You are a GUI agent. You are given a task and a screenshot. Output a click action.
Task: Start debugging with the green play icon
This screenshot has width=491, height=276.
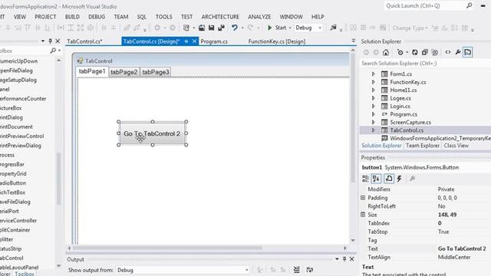point(269,28)
